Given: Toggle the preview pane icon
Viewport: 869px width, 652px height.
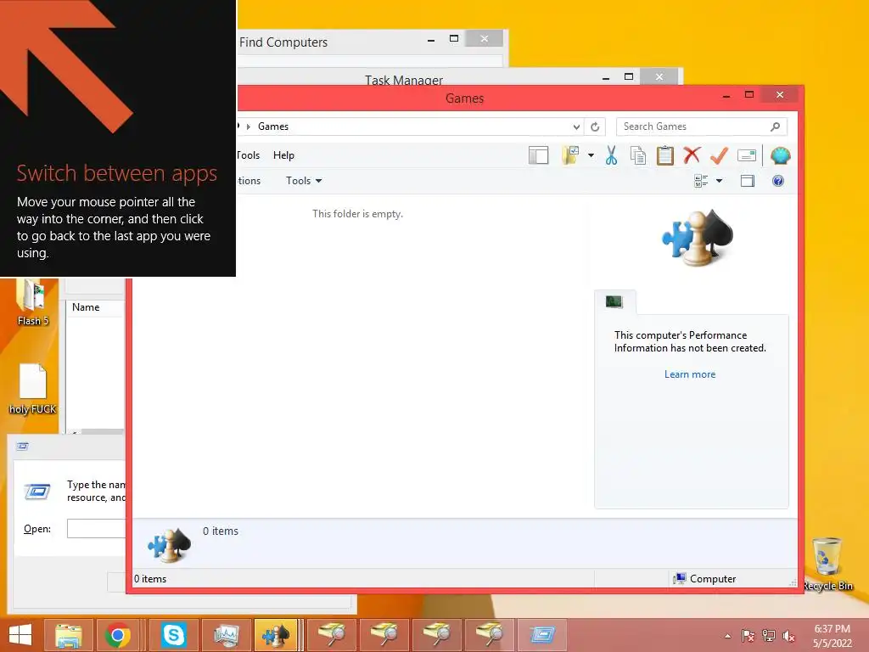Looking at the screenshot, I should click(748, 181).
